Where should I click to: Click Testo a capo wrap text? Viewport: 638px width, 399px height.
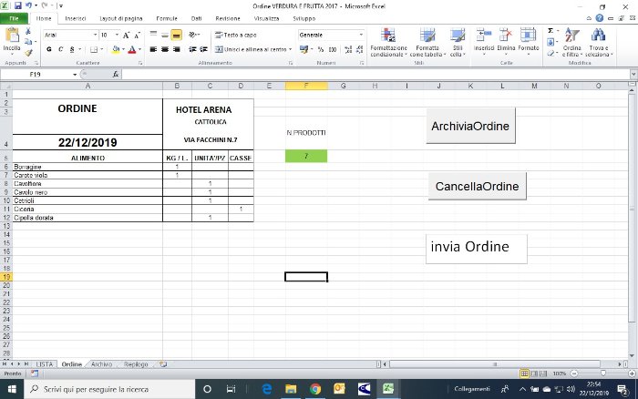click(235, 35)
